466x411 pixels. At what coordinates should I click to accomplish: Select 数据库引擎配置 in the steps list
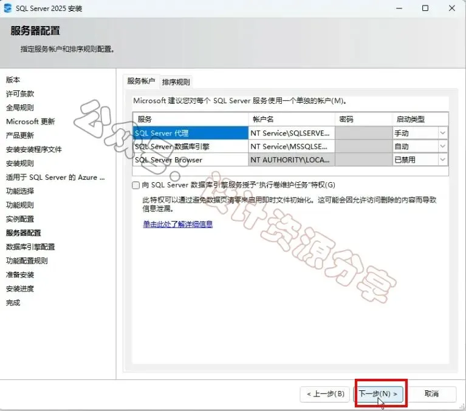tap(30, 246)
